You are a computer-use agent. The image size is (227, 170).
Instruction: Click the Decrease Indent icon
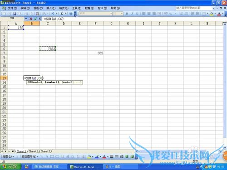pyautogui.click(x=192, y=14)
